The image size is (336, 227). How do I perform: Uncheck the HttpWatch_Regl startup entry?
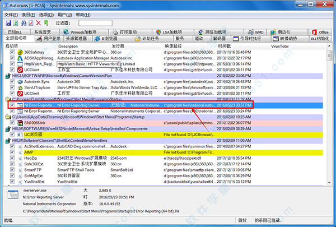12,64
